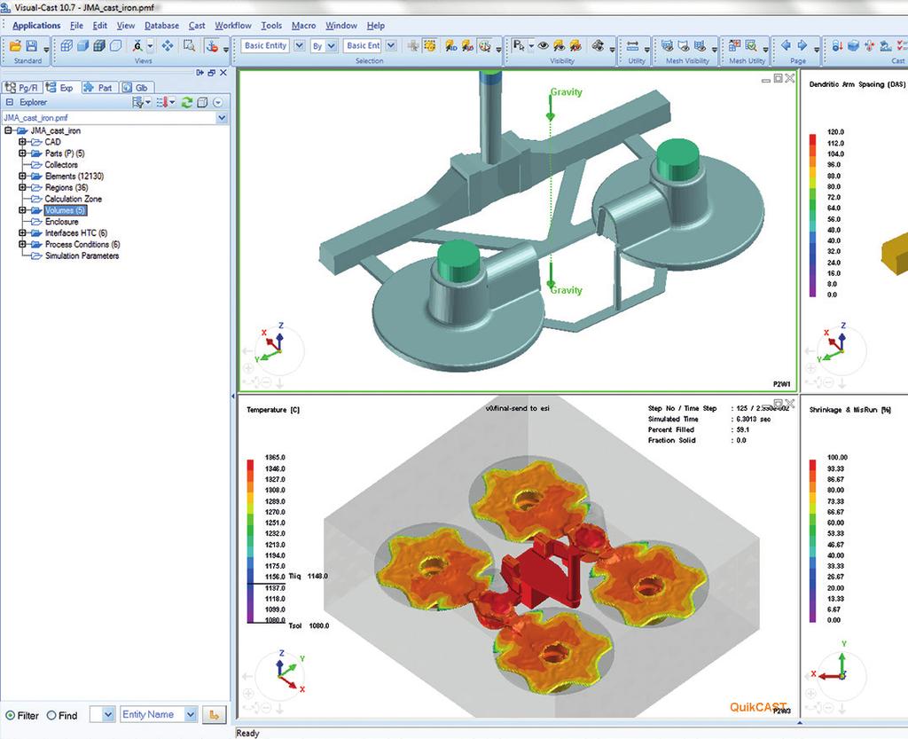
Task: Open the Cast menu
Action: (x=197, y=26)
